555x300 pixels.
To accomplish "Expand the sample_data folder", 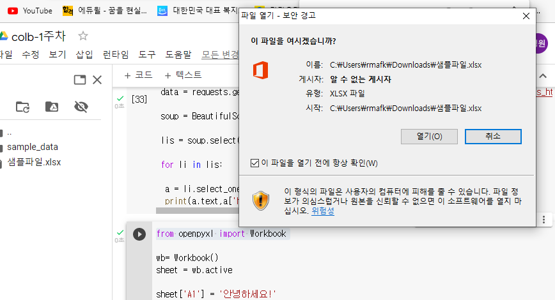I will point(32,147).
